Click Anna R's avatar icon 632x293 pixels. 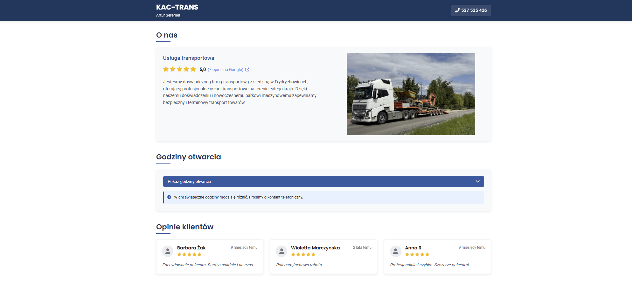point(395,251)
